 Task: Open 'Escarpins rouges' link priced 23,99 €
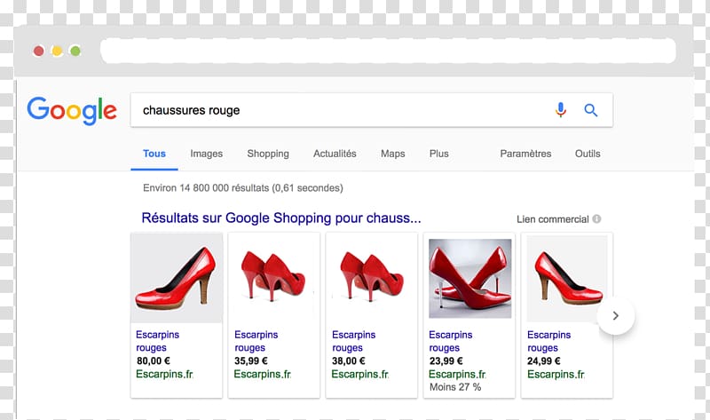(x=451, y=341)
